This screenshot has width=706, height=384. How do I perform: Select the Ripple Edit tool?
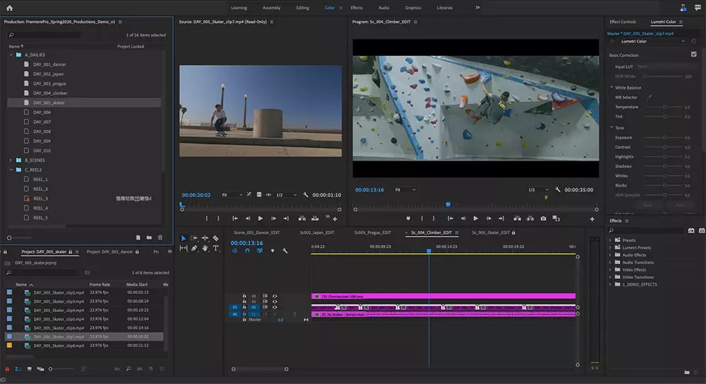coord(205,238)
